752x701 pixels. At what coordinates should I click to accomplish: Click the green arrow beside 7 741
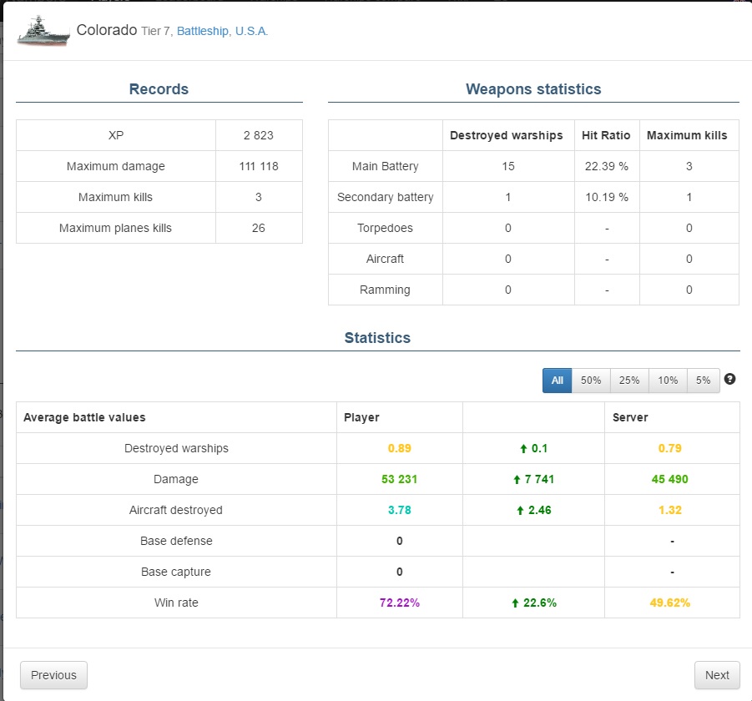click(x=517, y=480)
